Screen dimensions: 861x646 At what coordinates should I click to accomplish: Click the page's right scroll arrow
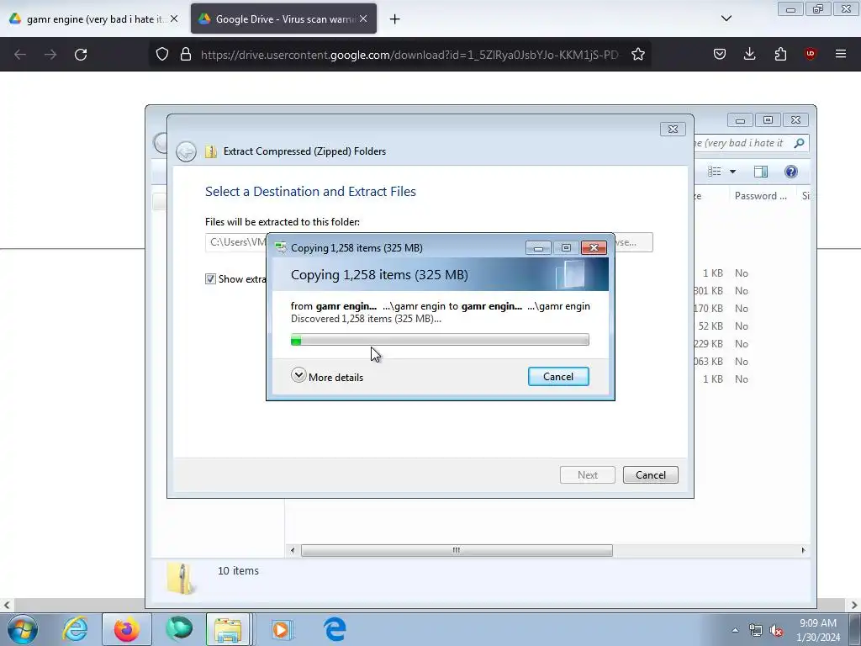854,605
